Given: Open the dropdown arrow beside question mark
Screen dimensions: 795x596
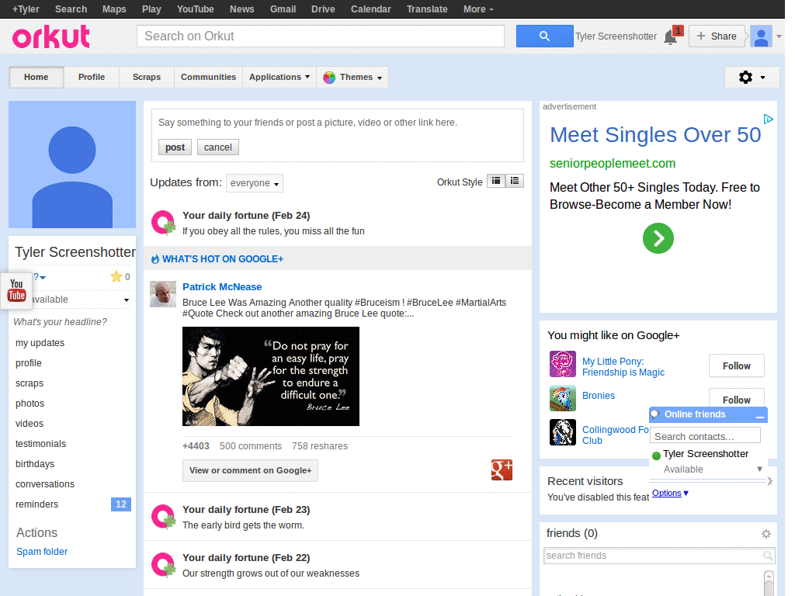Looking at the screenshot, I should 43,277.
